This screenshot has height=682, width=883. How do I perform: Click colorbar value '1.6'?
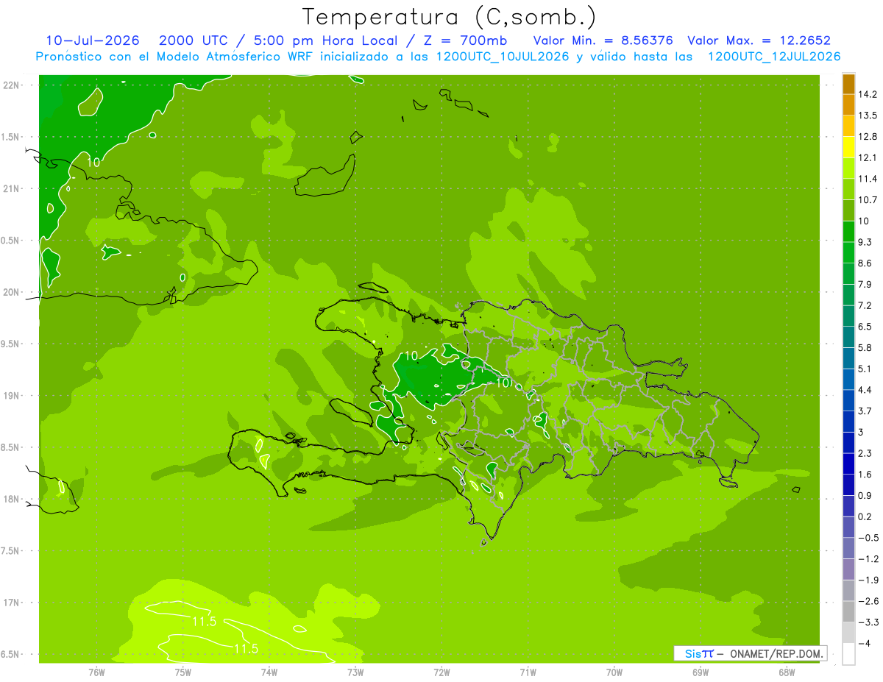pyautogui.click(x=865, y=475)
